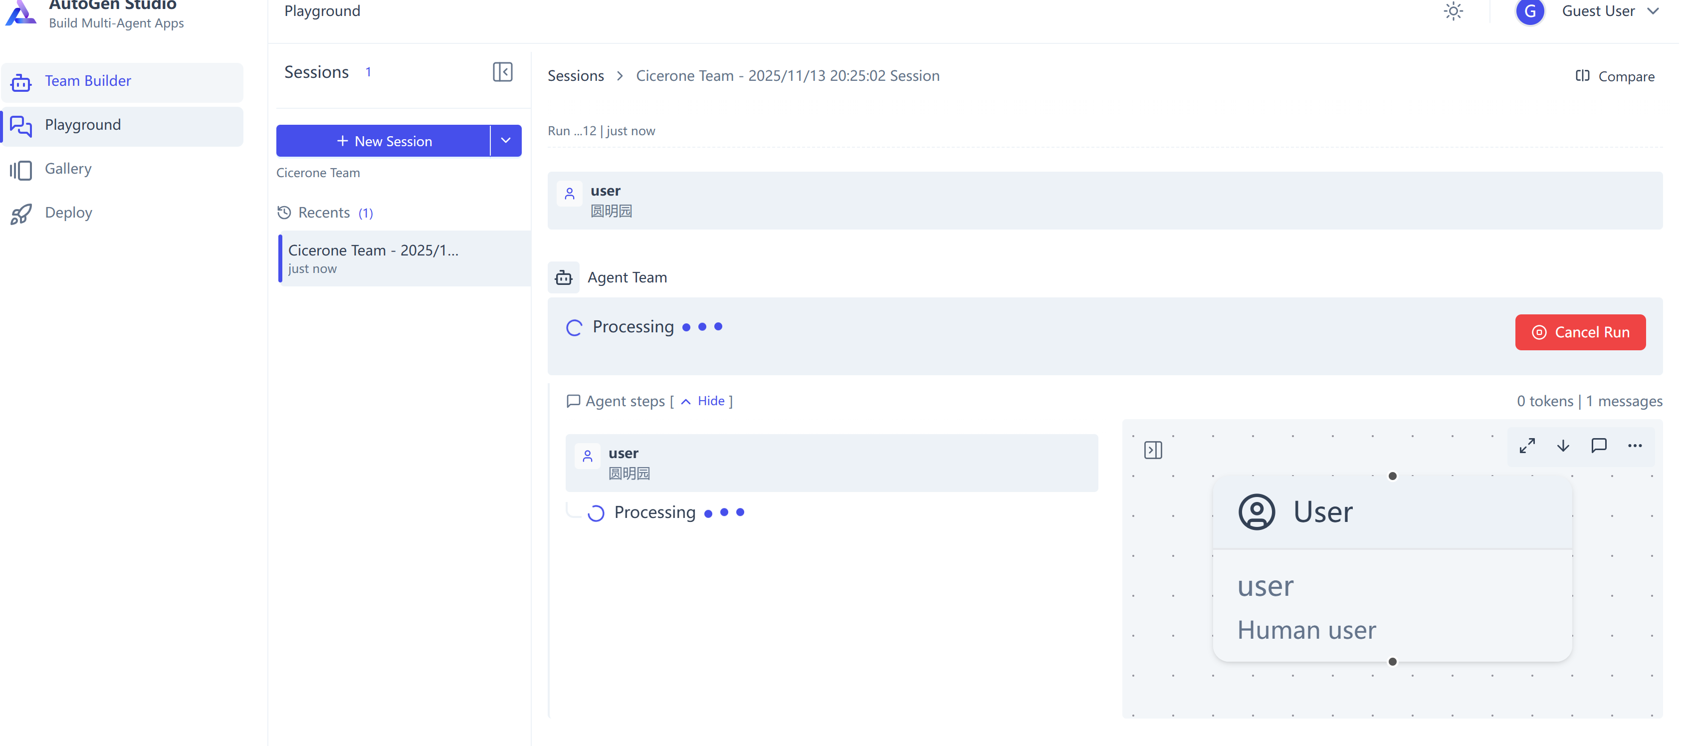Open Team Builder in the sidebar

[x=88, y=81]
